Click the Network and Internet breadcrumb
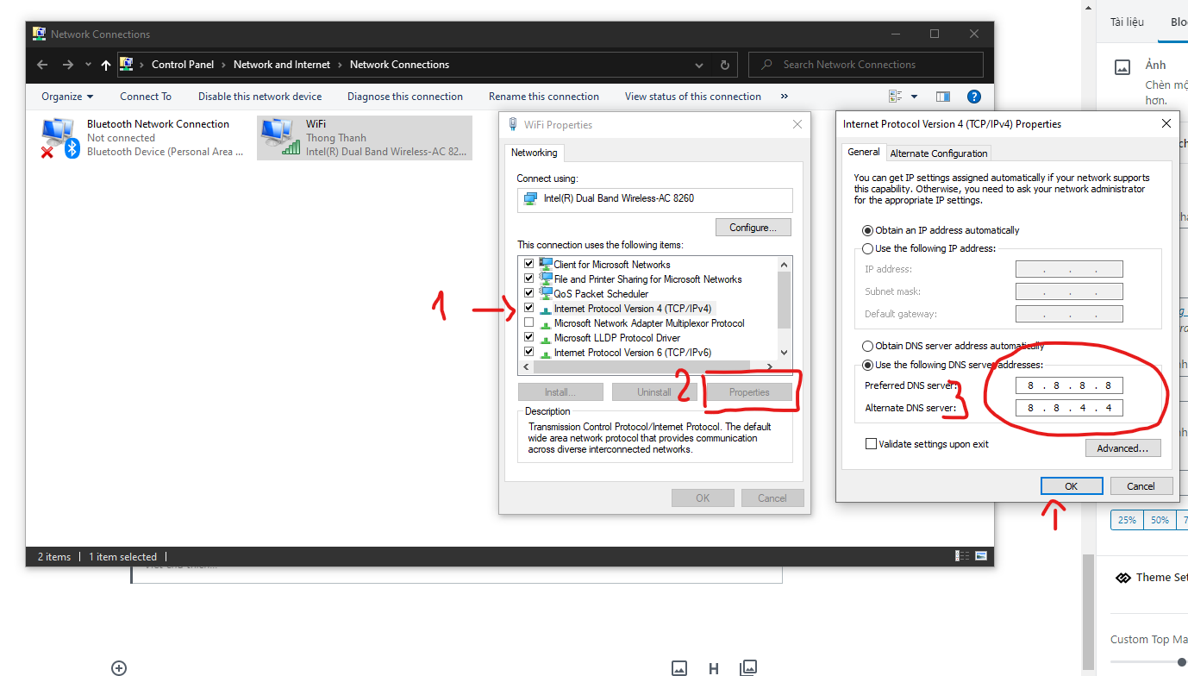 [282, 65]
